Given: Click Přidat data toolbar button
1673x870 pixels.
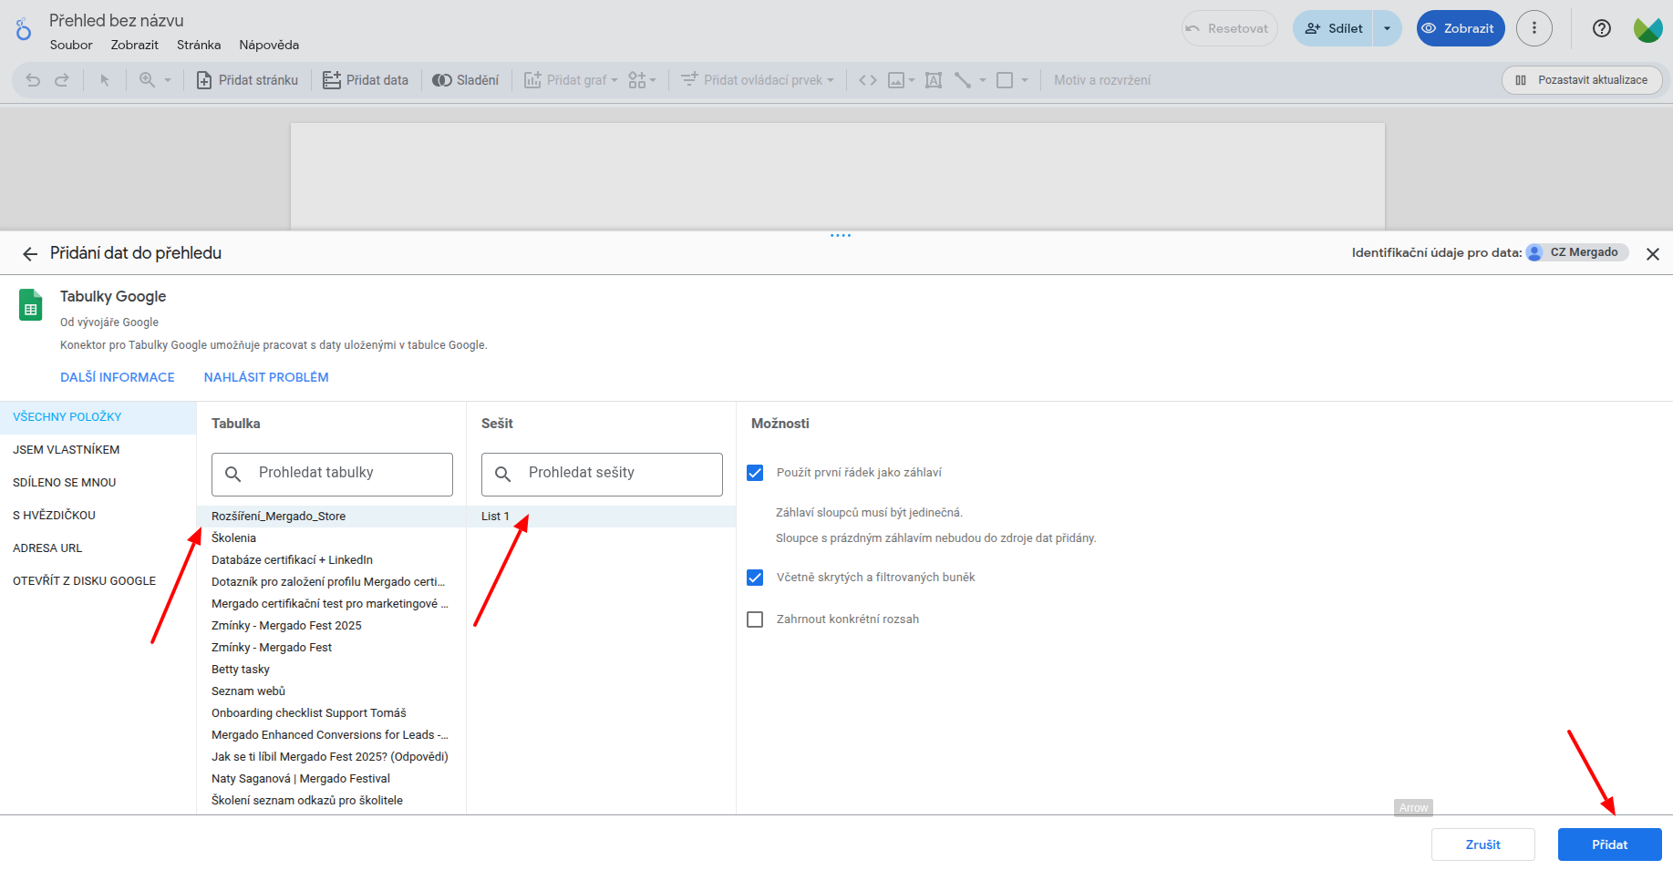Looking at the screenshot, I should tap(366, 80).
